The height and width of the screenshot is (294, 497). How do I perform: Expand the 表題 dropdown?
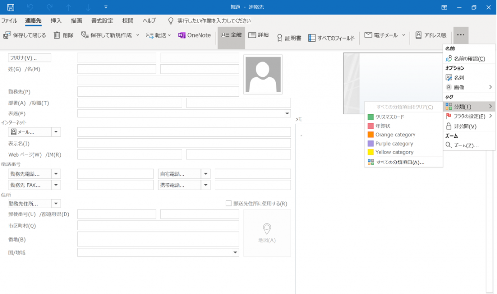coord(287,114)
